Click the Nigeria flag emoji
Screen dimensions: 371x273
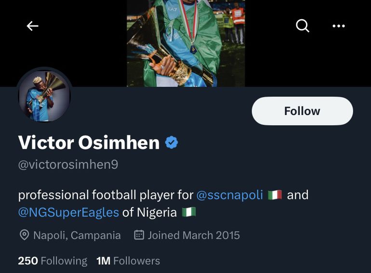189,212
